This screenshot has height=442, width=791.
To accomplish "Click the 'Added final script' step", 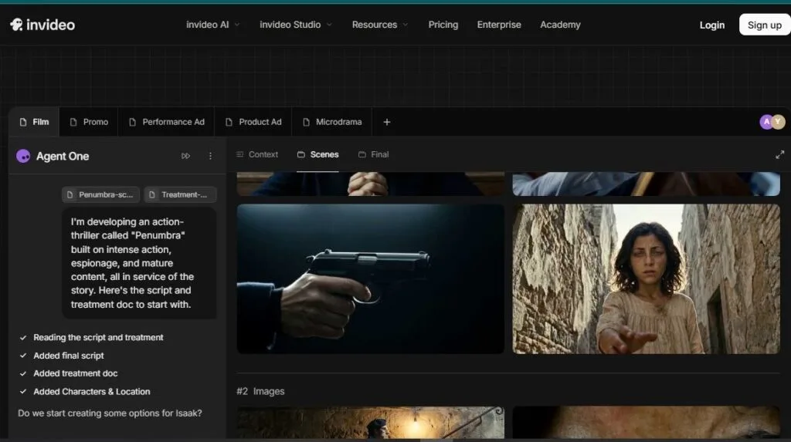I will point(62,356).
